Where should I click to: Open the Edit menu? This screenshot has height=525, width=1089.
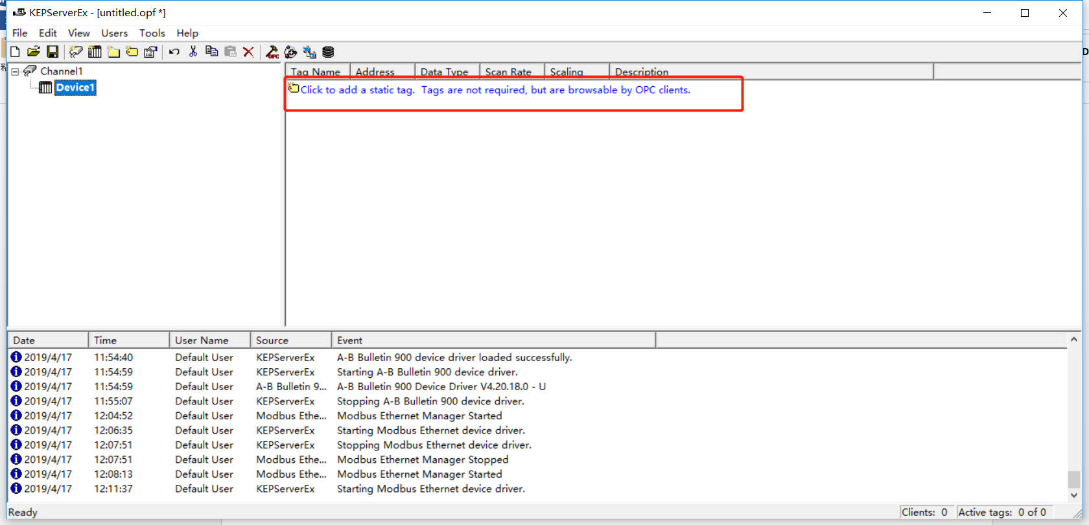tap(48, 33)
